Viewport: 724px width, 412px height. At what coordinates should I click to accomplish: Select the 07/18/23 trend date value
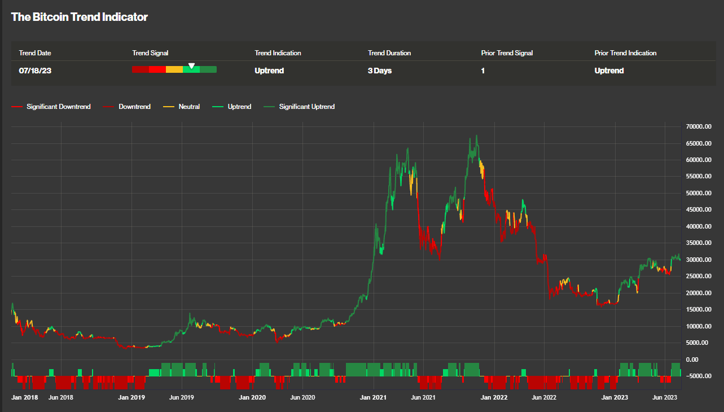[x=36, y=71]
